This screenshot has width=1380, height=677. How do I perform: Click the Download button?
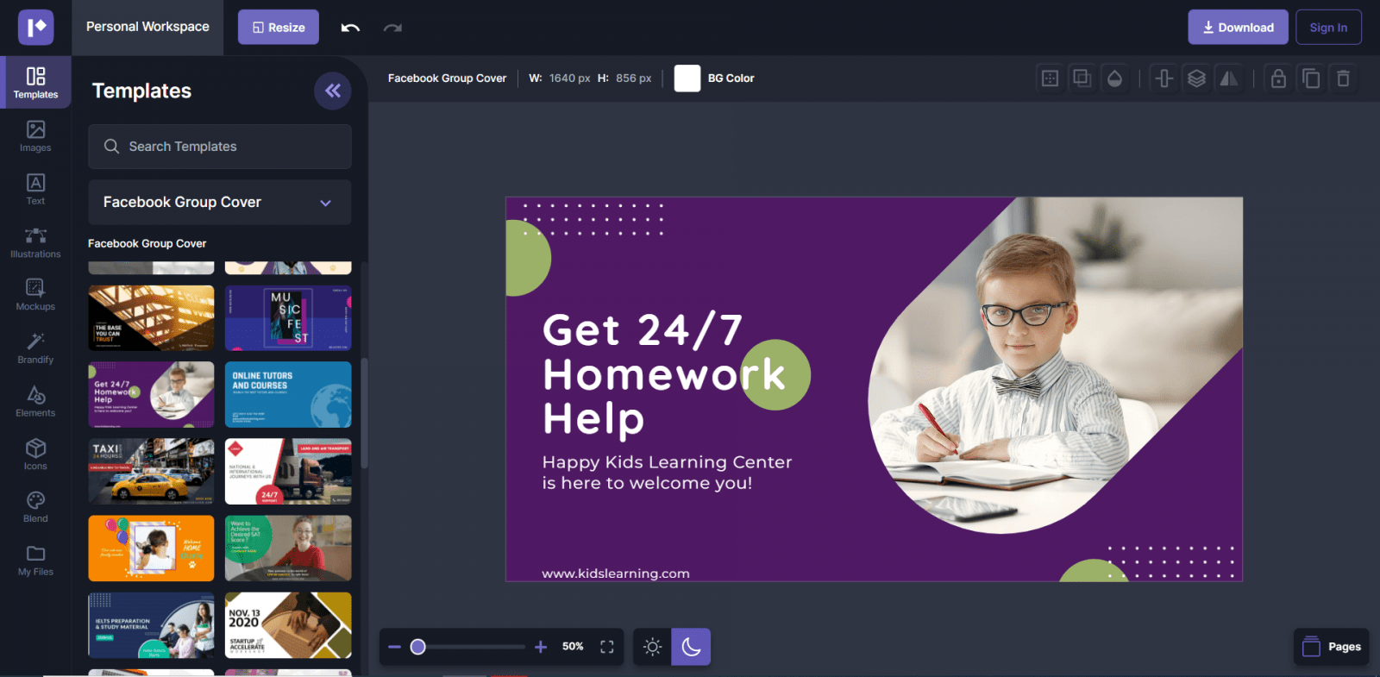tap(1238, 28)
